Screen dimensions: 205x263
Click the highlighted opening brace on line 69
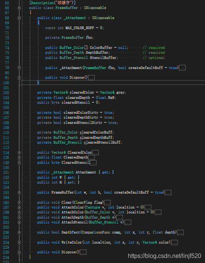click(x=38, y=22)
